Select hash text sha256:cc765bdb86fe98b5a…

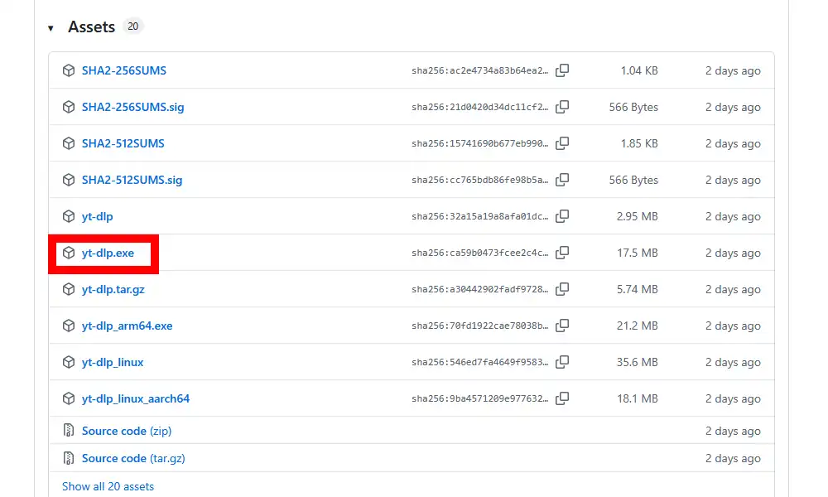(x=480, y=180)
